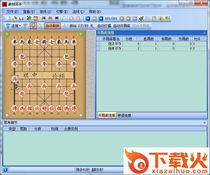The width and height of the screenshot is (210, 175).
Task: Expand the 连接 dropdown arrow
Action: point(20,26)
